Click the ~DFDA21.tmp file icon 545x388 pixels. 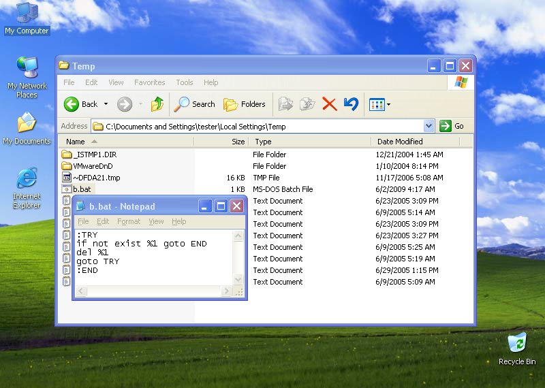click(66, 178)
